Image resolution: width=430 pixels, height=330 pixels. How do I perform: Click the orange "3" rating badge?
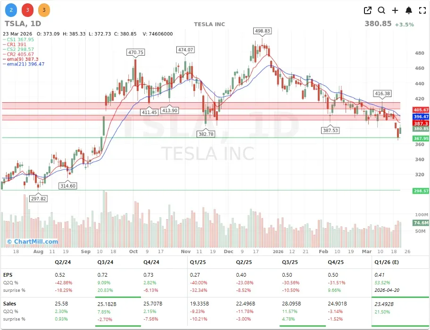[44, 9]
